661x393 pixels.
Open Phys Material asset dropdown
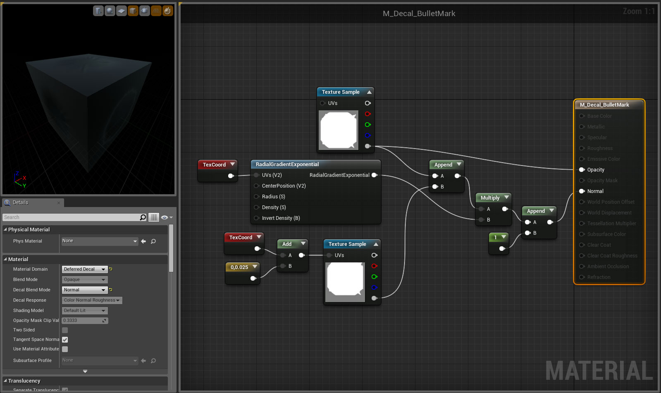coord(100,241)
